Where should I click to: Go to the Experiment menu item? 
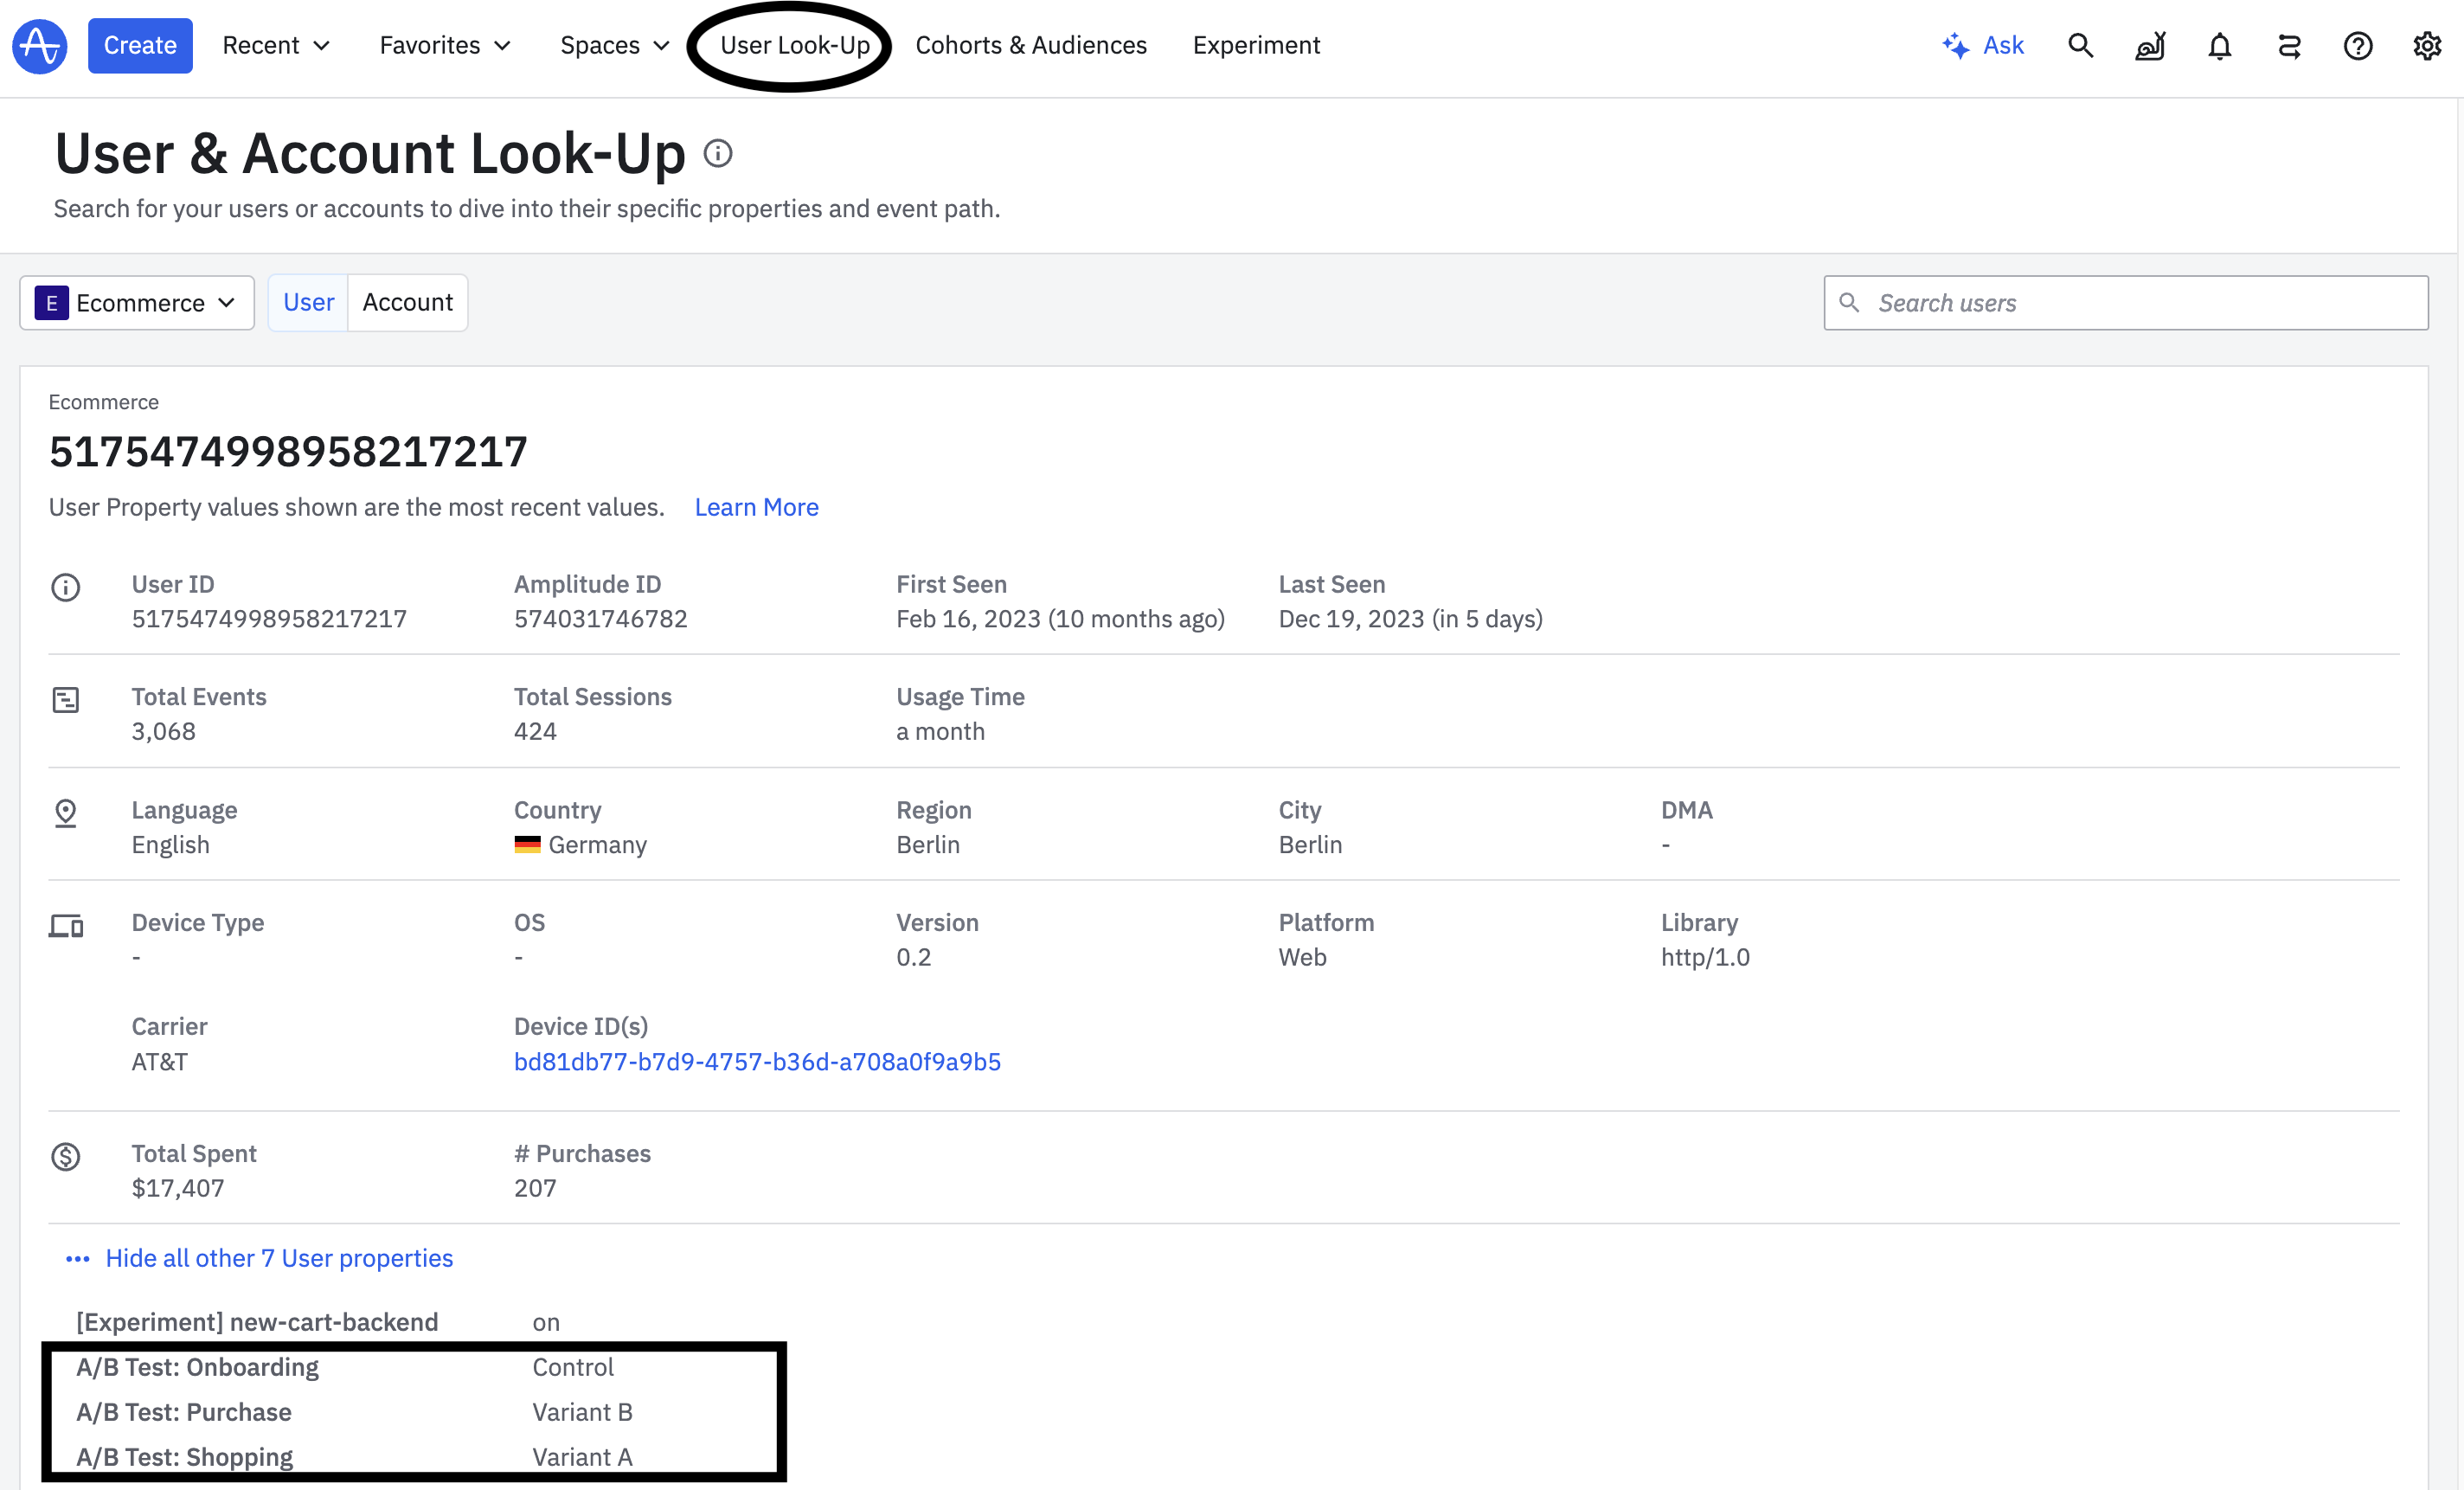[x=1256, y=46]
